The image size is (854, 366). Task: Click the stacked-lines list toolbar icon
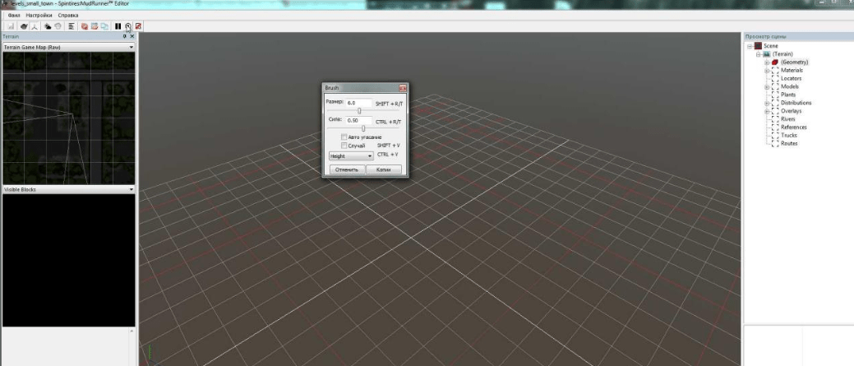tap(72, 26)
